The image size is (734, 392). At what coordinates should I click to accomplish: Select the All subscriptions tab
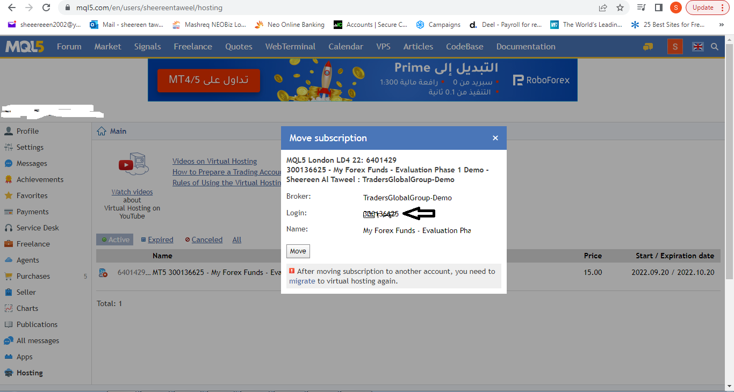click(237, 239)
